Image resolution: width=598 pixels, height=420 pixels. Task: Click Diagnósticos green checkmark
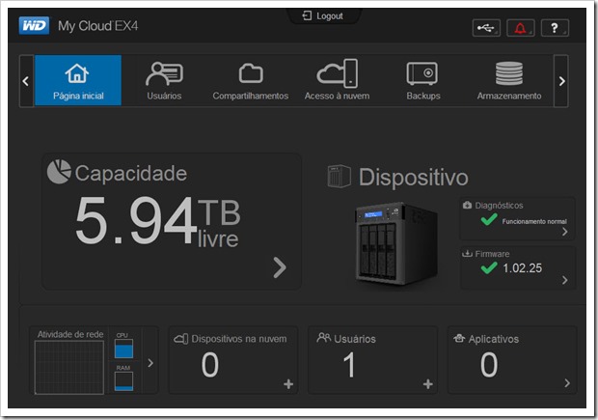coord(489,219)
